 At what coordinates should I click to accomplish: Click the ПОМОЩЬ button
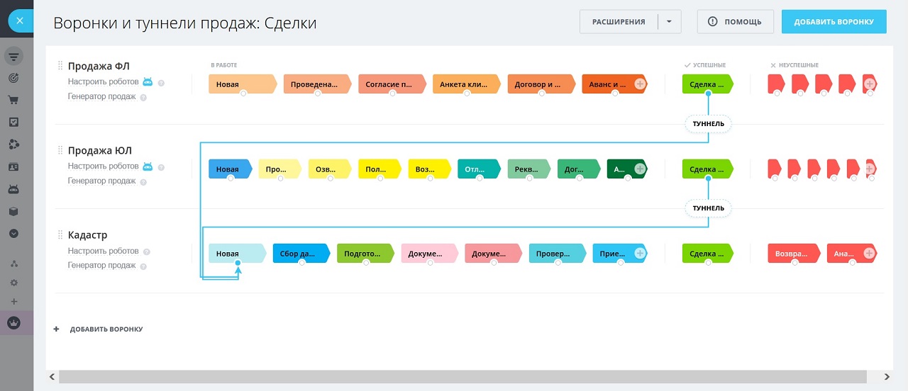tap(735, 22)
